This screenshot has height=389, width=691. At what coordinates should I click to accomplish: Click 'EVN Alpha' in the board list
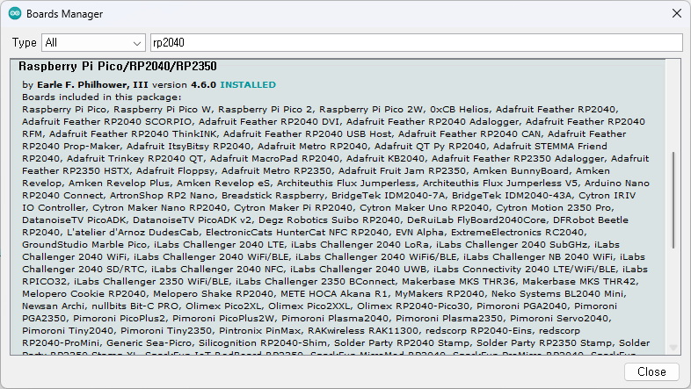pos(419,233)
